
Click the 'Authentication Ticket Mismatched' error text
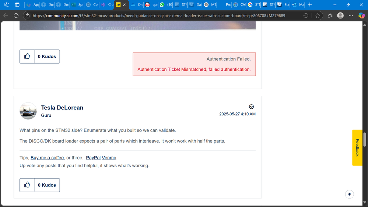[194, 70]
